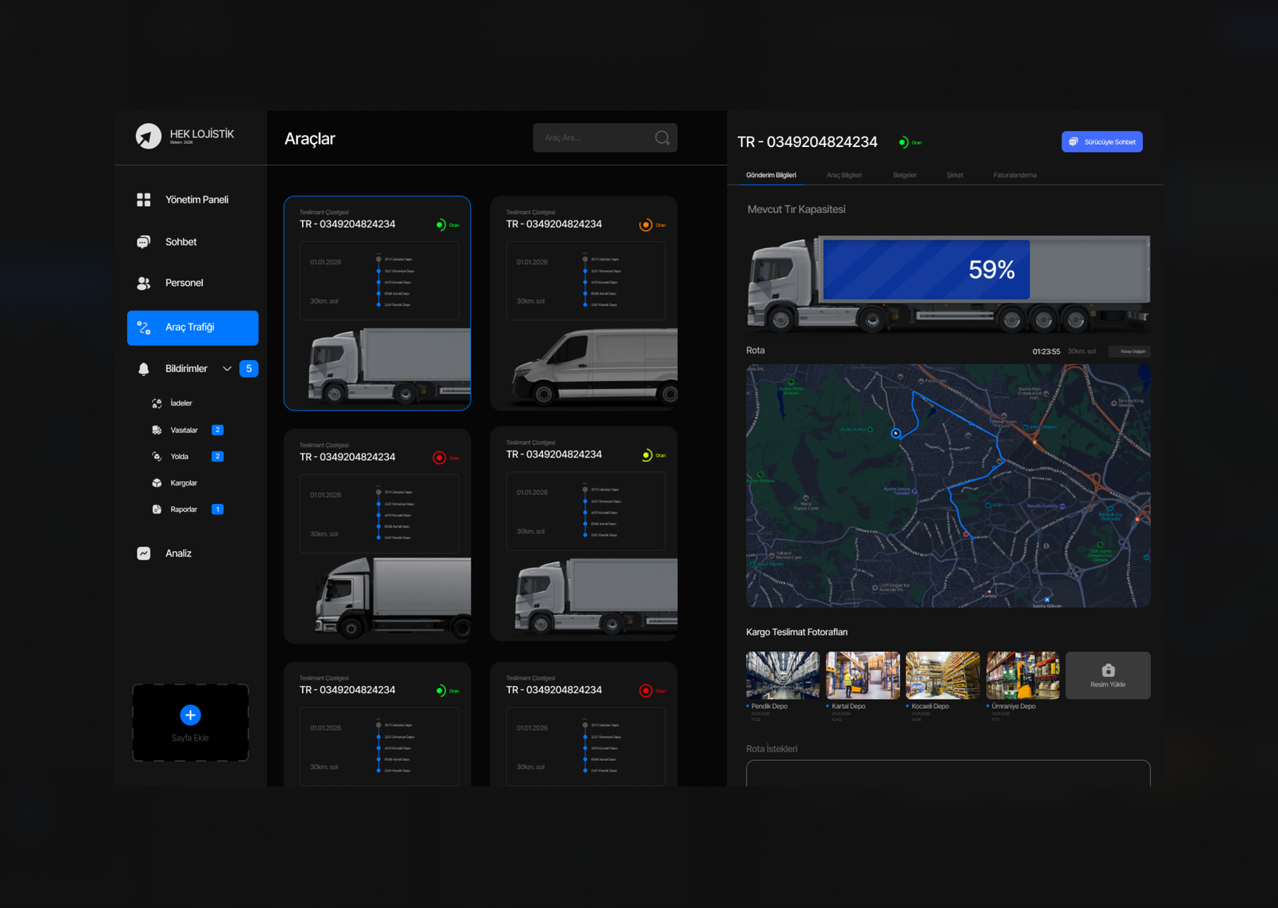Open Yönetim Paneli dashboard icon
Viewport: 1278px width, 908px height.
point(144,200)
